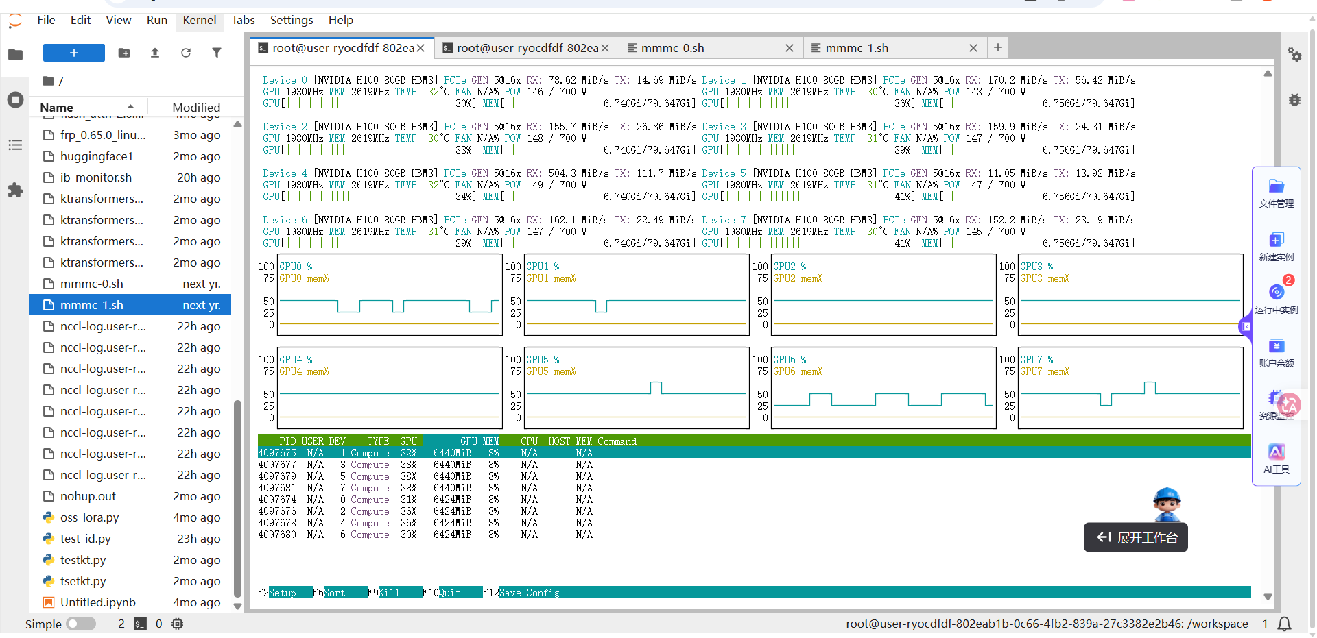Toggle the Simple interface mode switch

pyautogui.click(x=81, y=624)
